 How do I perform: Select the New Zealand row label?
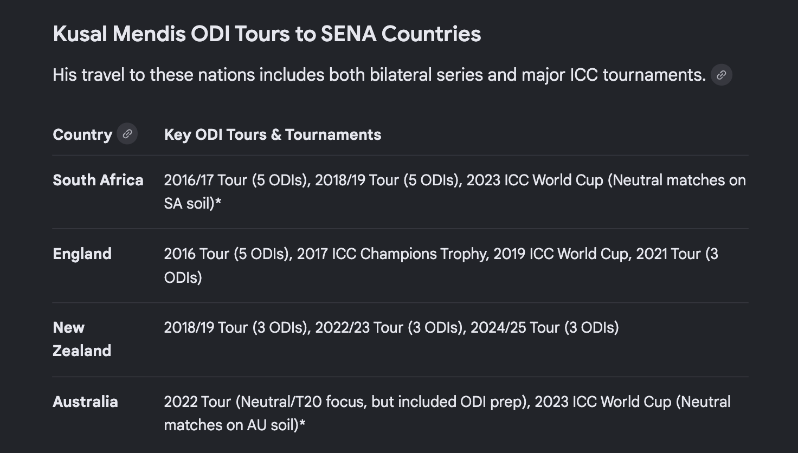pyautogui.click(x=82, y=339)
